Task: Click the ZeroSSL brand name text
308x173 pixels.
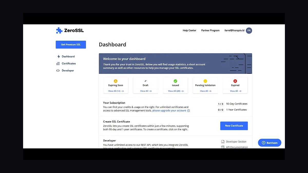Action: tap(74, 30)
